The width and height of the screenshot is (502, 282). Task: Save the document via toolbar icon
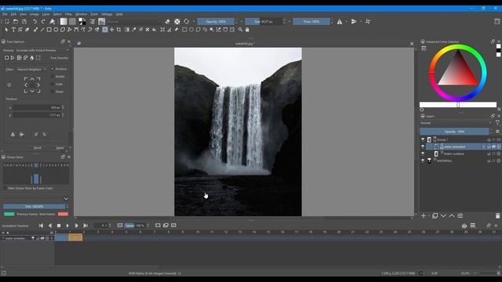[24, 21]
